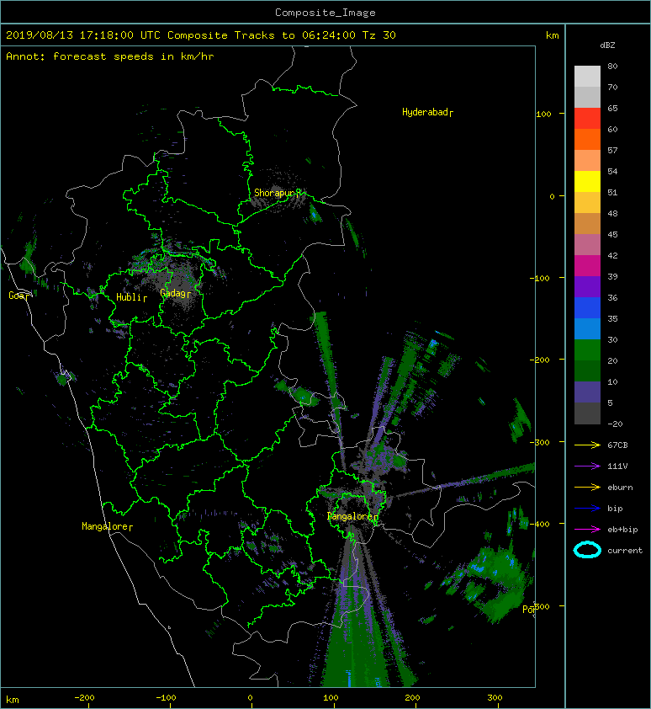Click the light gray 80 dBZ swatch

coord(587,77)
